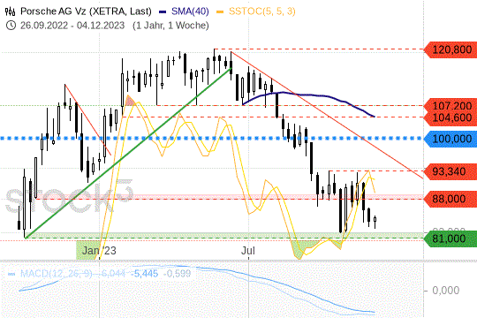Click the 0,000 MACD axis label
This screenshot has height=318, width=477.
446,290
